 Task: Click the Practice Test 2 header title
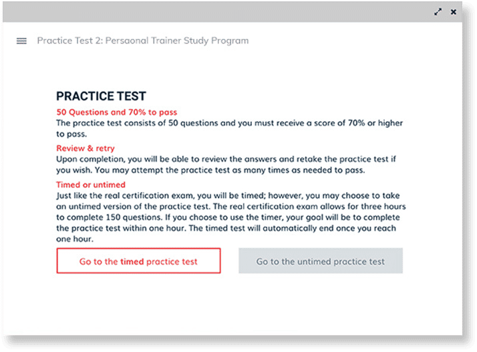142,41
